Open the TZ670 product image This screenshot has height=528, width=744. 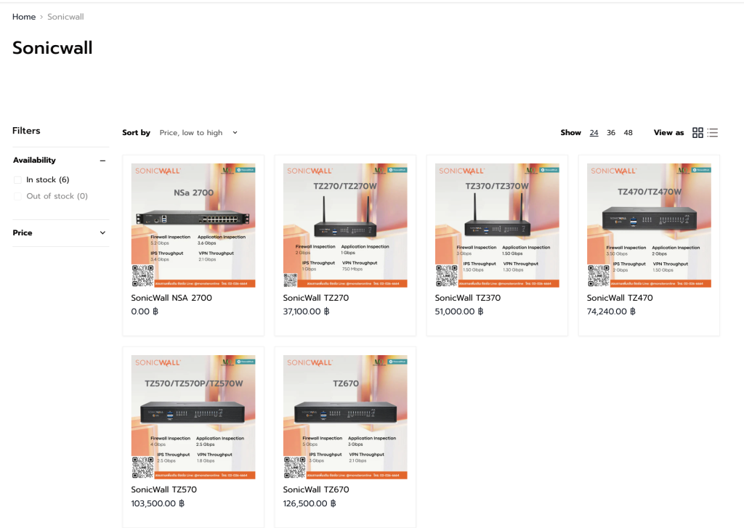click(345, 417)
